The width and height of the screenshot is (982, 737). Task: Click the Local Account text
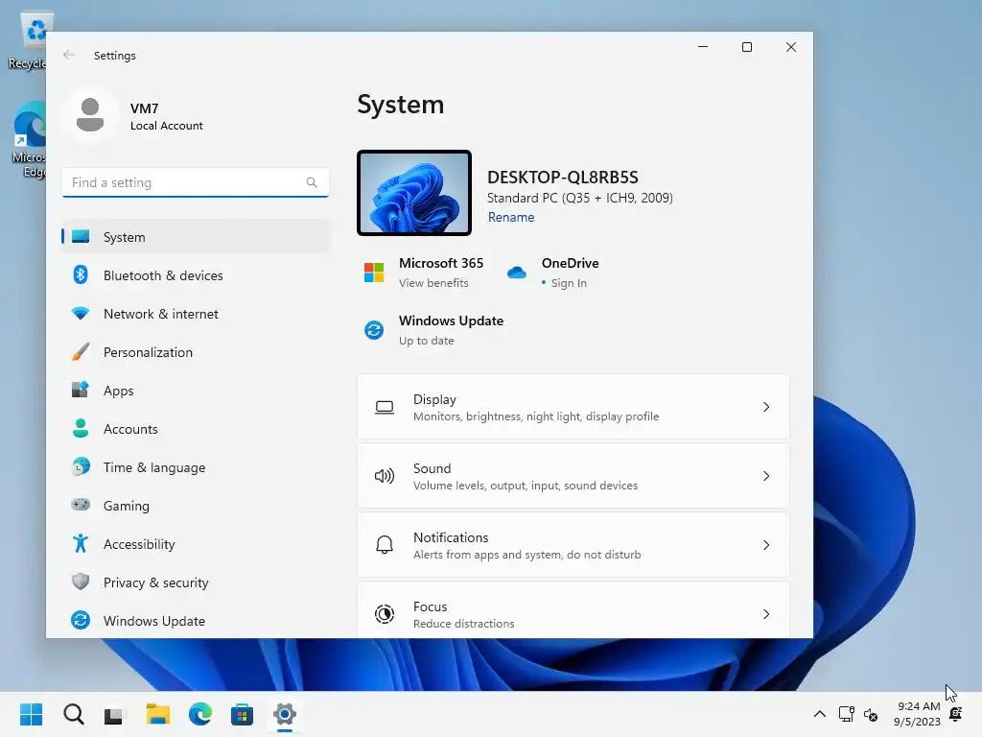(x=167, y=126)
